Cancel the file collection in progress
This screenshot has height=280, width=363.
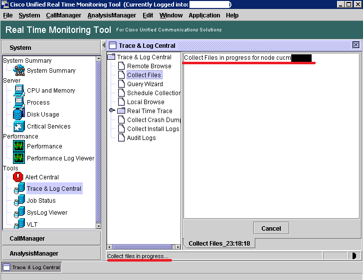tap(271, 228)
